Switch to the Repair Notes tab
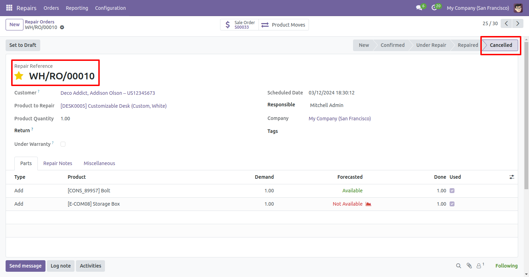This screenshot has height=277, width=529. [x=58, y=163]
